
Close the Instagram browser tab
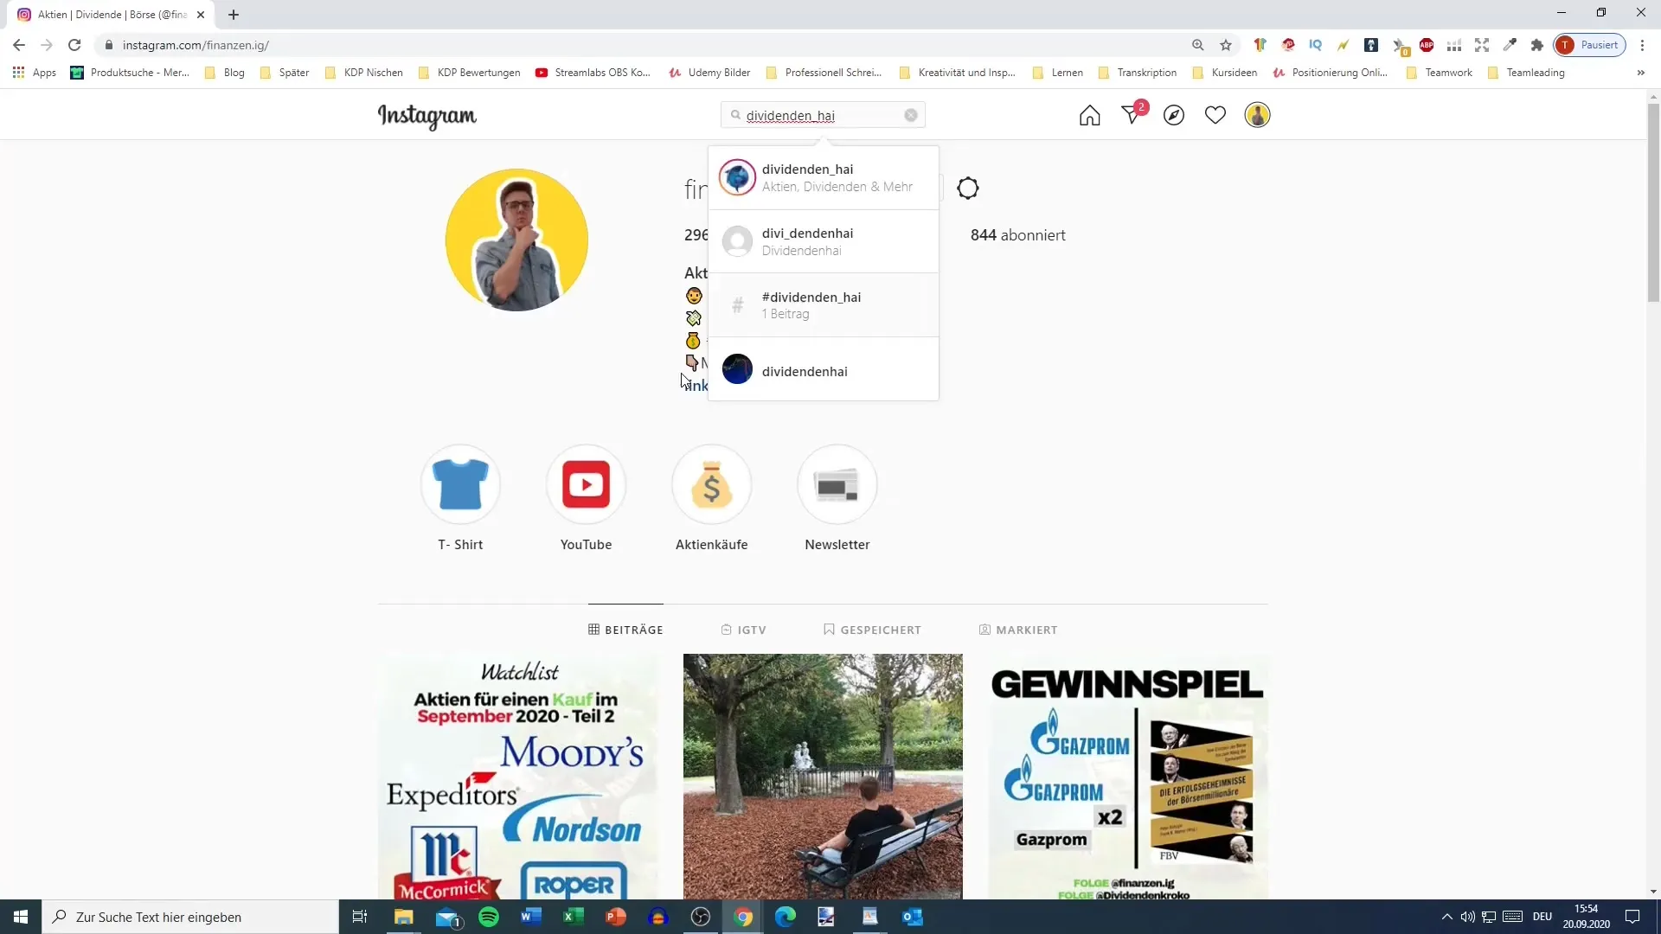200,15
